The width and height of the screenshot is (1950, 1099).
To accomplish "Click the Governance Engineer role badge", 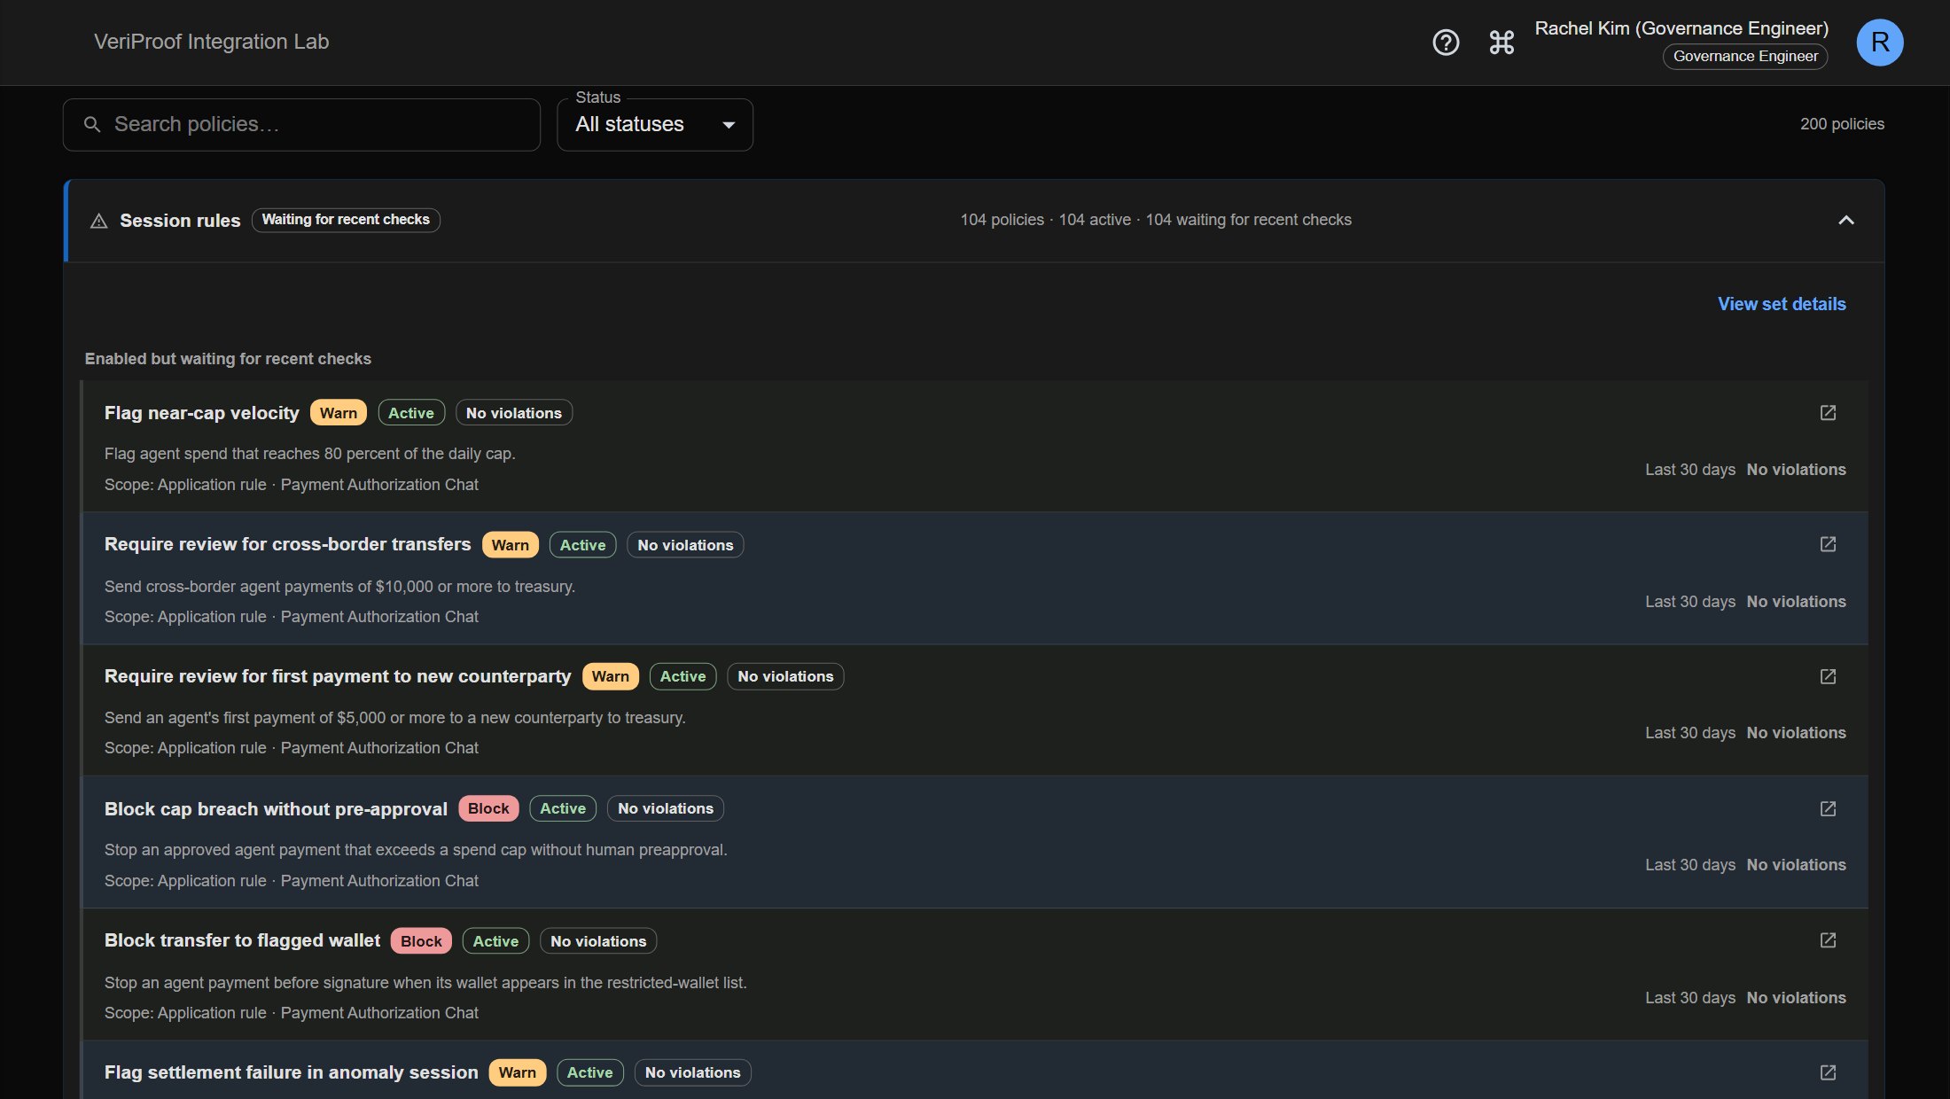I will pyautogui.click(x=1745, y=56).
